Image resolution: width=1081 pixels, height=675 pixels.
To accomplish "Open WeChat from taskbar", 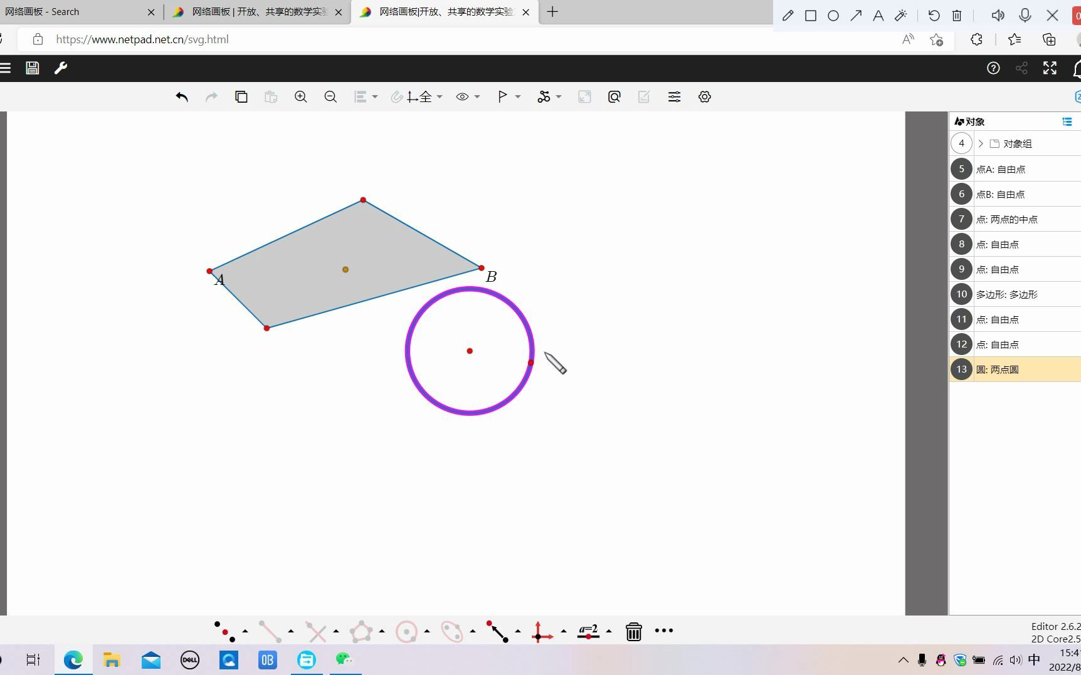I will tap(344, 660).
